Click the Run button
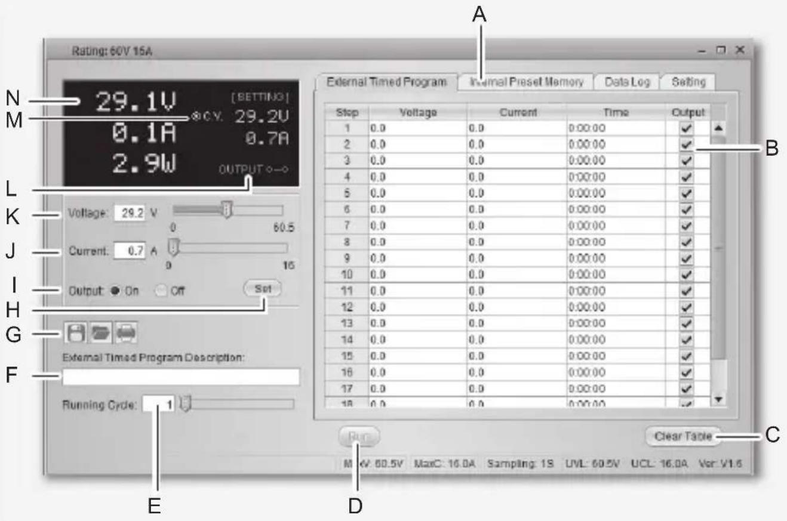The width and height of the screenshot is (787, 521). pos(359,437)
